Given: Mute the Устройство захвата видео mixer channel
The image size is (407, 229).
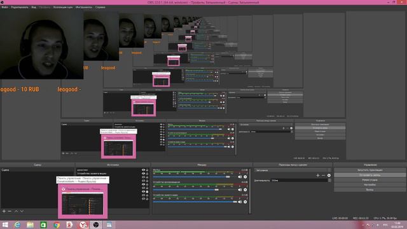Looking at the screenshot, I should 240,202.
